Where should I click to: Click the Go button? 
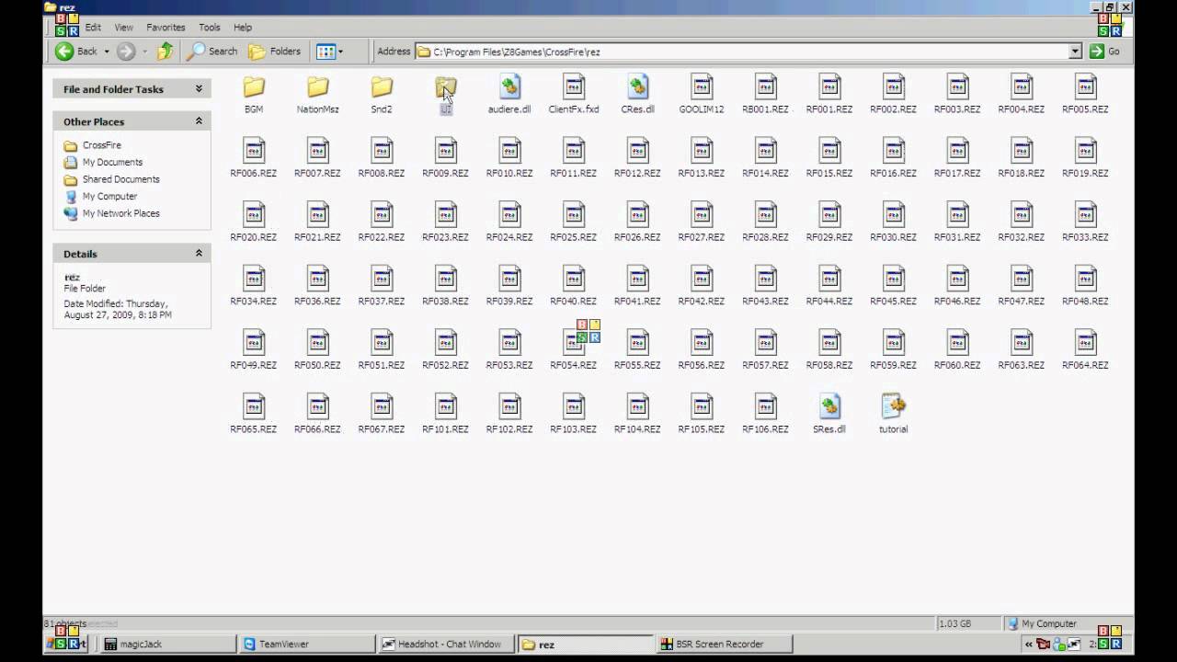(x=1104, y=51)
